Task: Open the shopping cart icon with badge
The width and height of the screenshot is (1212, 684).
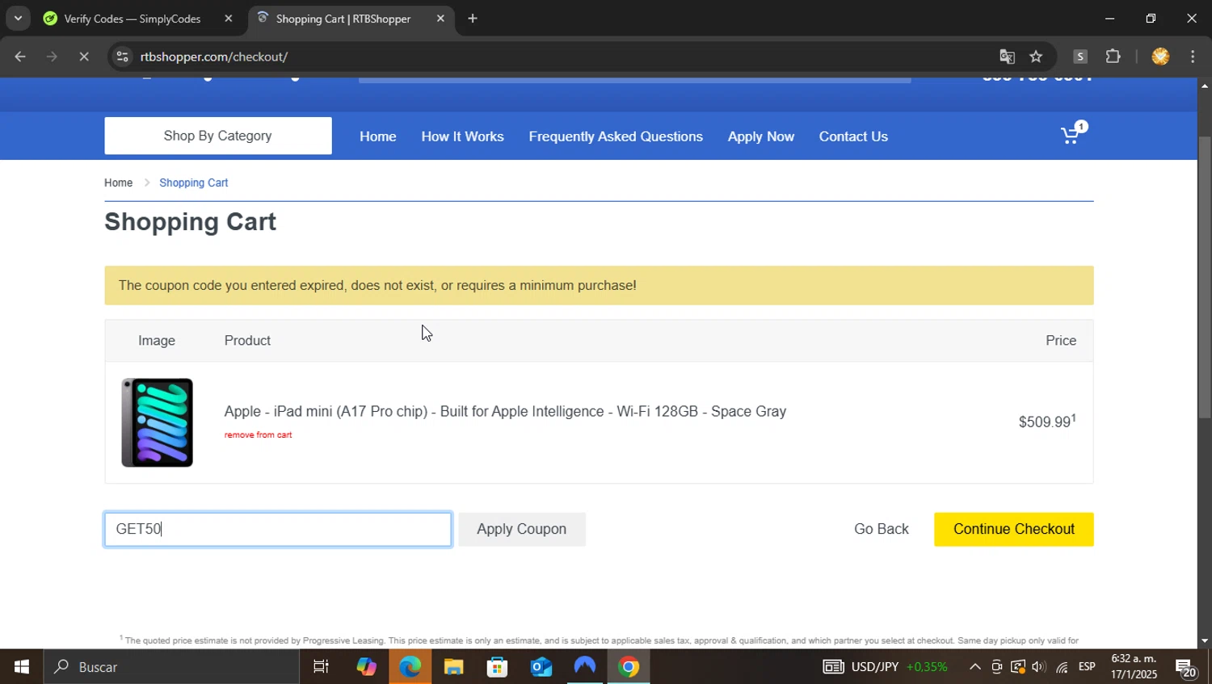Action: click(x=1074, y=133)
